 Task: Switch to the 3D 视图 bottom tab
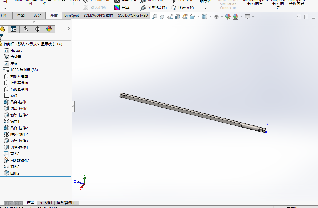[x=46, y=203]
